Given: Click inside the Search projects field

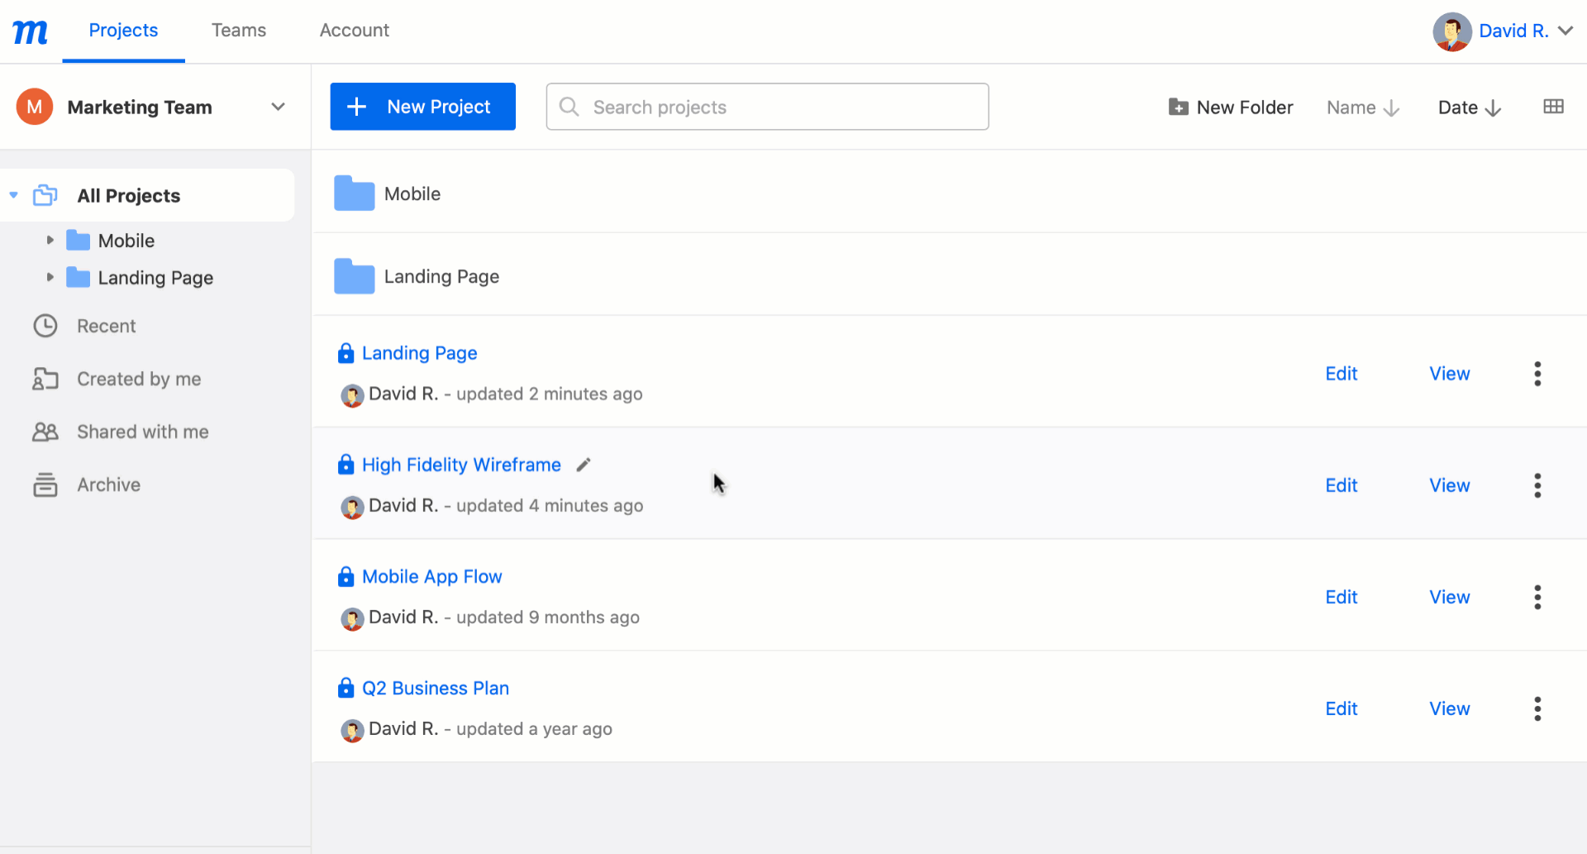Looking at the screenshot, I should point(766,107).
